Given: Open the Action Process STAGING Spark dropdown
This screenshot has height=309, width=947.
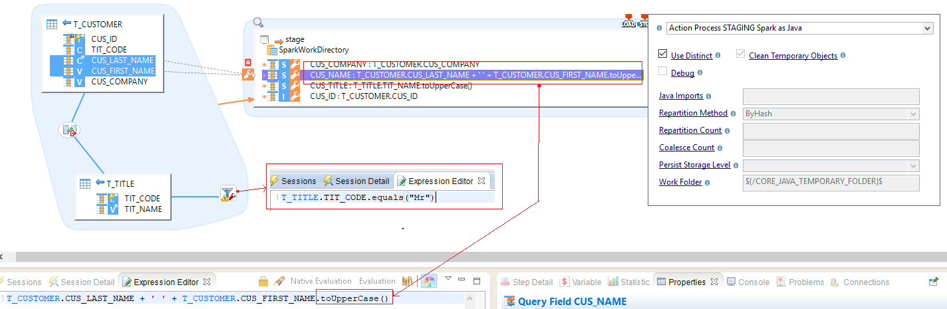Looking at the screenshot, I should coord(799,28).
